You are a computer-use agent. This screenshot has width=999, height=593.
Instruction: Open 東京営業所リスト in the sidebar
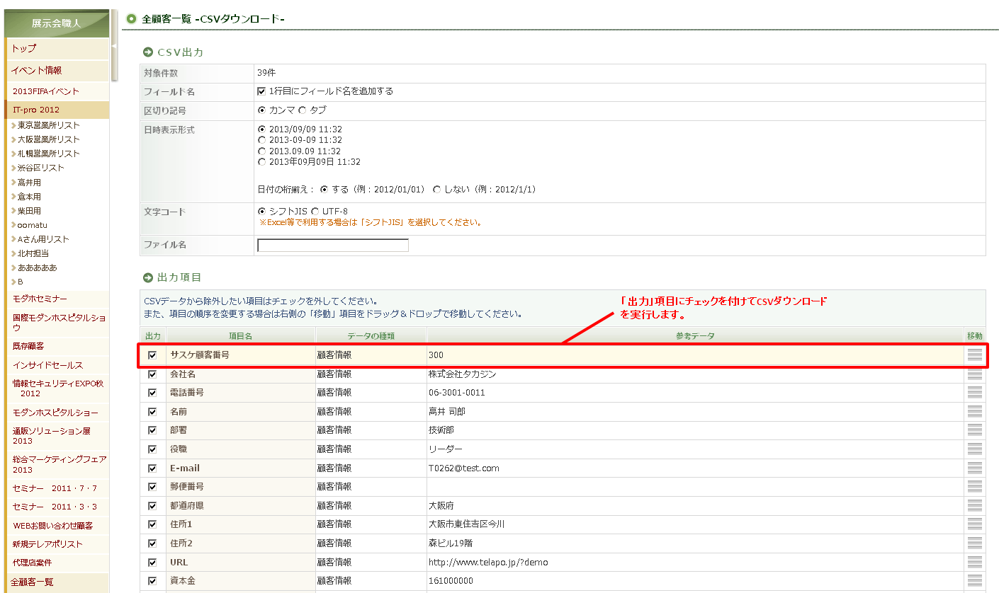tap(48, 125)
